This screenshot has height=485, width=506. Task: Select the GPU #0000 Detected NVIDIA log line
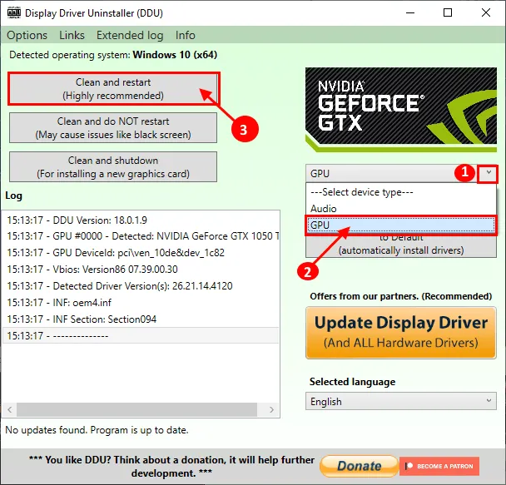[x=141, y=236]
